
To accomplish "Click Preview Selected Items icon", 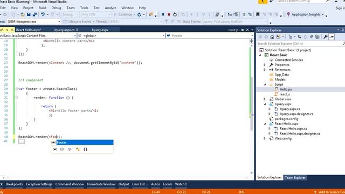I will click(332, 37).
